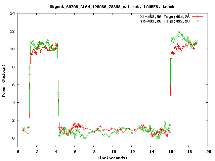Click the green line sample in legend
The image size is (215, 161).
click(x=198, y=21)
